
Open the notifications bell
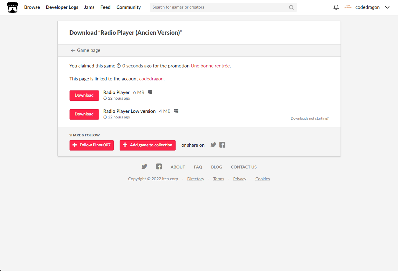(x=336, y=7)
